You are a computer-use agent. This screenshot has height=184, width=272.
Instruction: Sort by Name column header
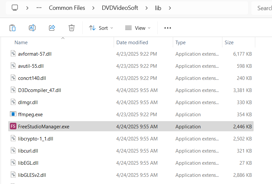(x=21, y=42)
